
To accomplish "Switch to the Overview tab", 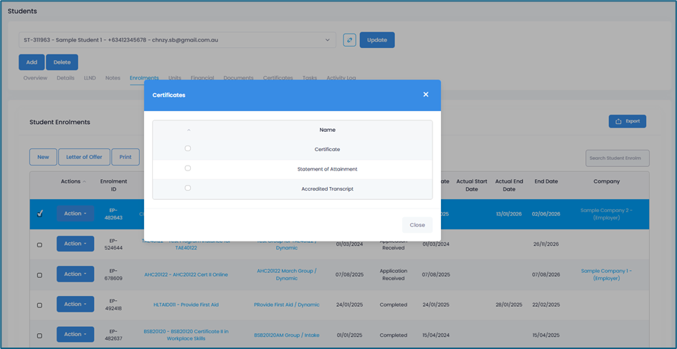I will [x=35, y=78].
